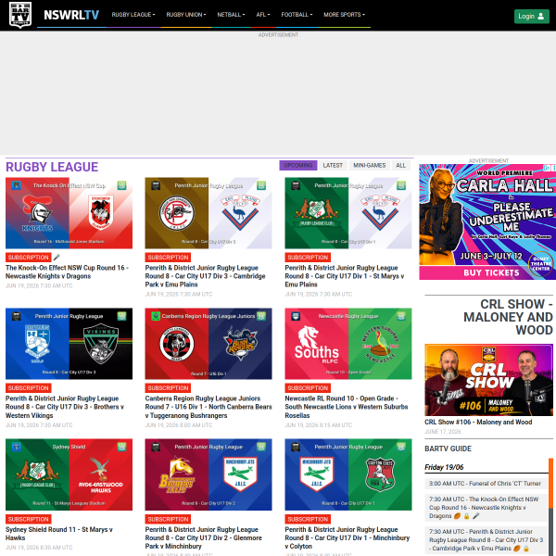Switch to the All tab

[400, 165]
